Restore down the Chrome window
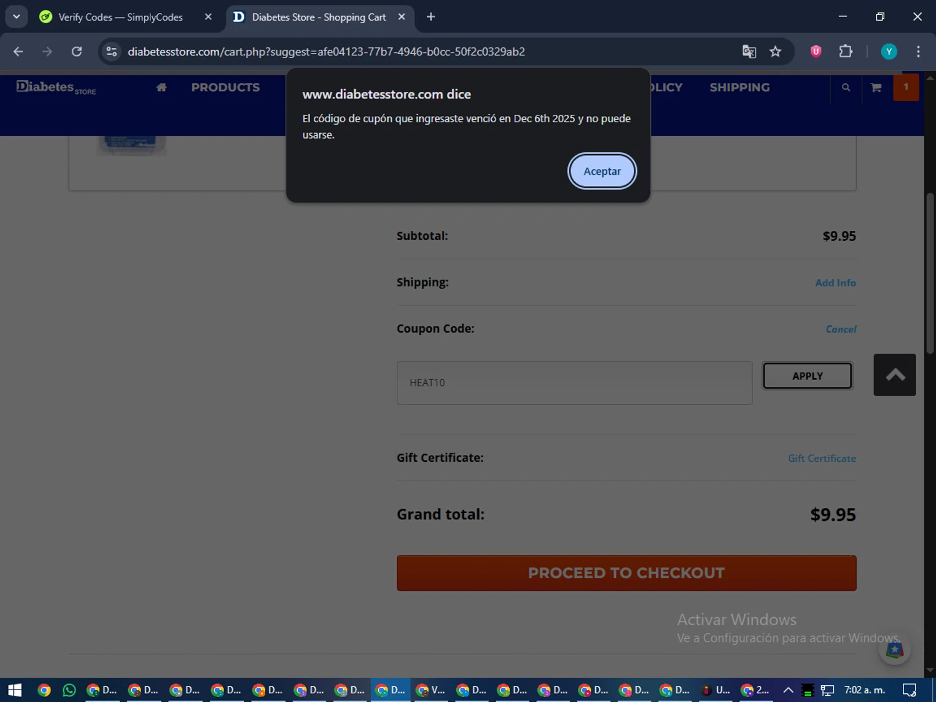Viewport: 936px width, 702px height. (880, 17)
